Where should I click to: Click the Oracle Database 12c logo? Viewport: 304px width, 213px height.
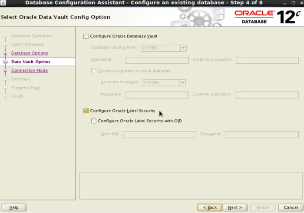268,17
